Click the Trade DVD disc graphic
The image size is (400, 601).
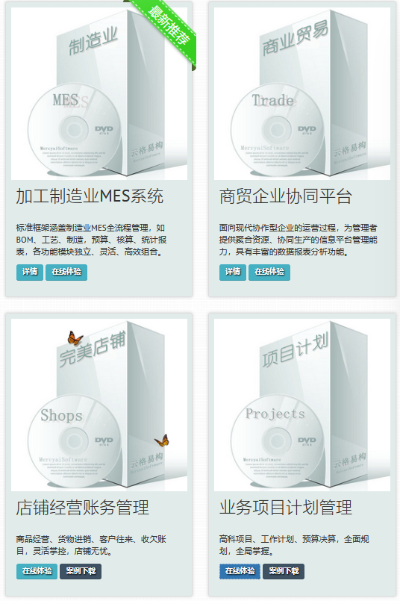point(278,130)
